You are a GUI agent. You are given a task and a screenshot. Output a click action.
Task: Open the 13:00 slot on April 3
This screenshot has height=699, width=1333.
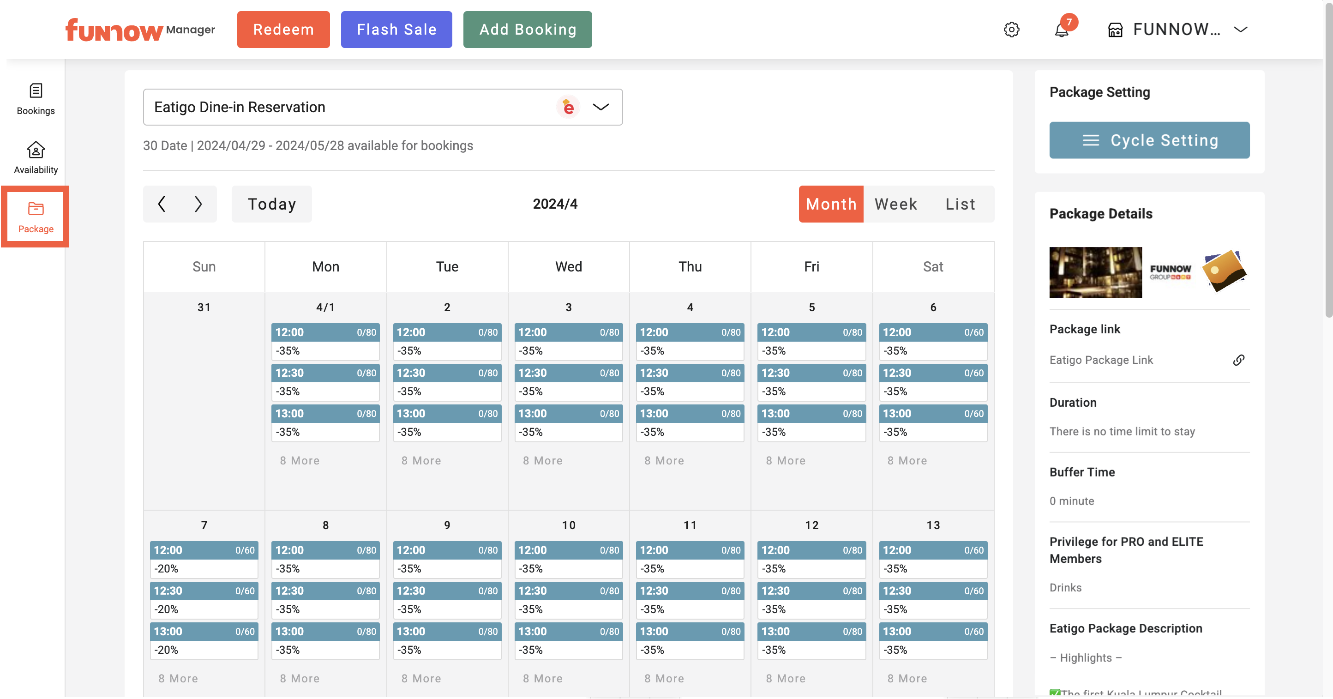pos(568,423)
